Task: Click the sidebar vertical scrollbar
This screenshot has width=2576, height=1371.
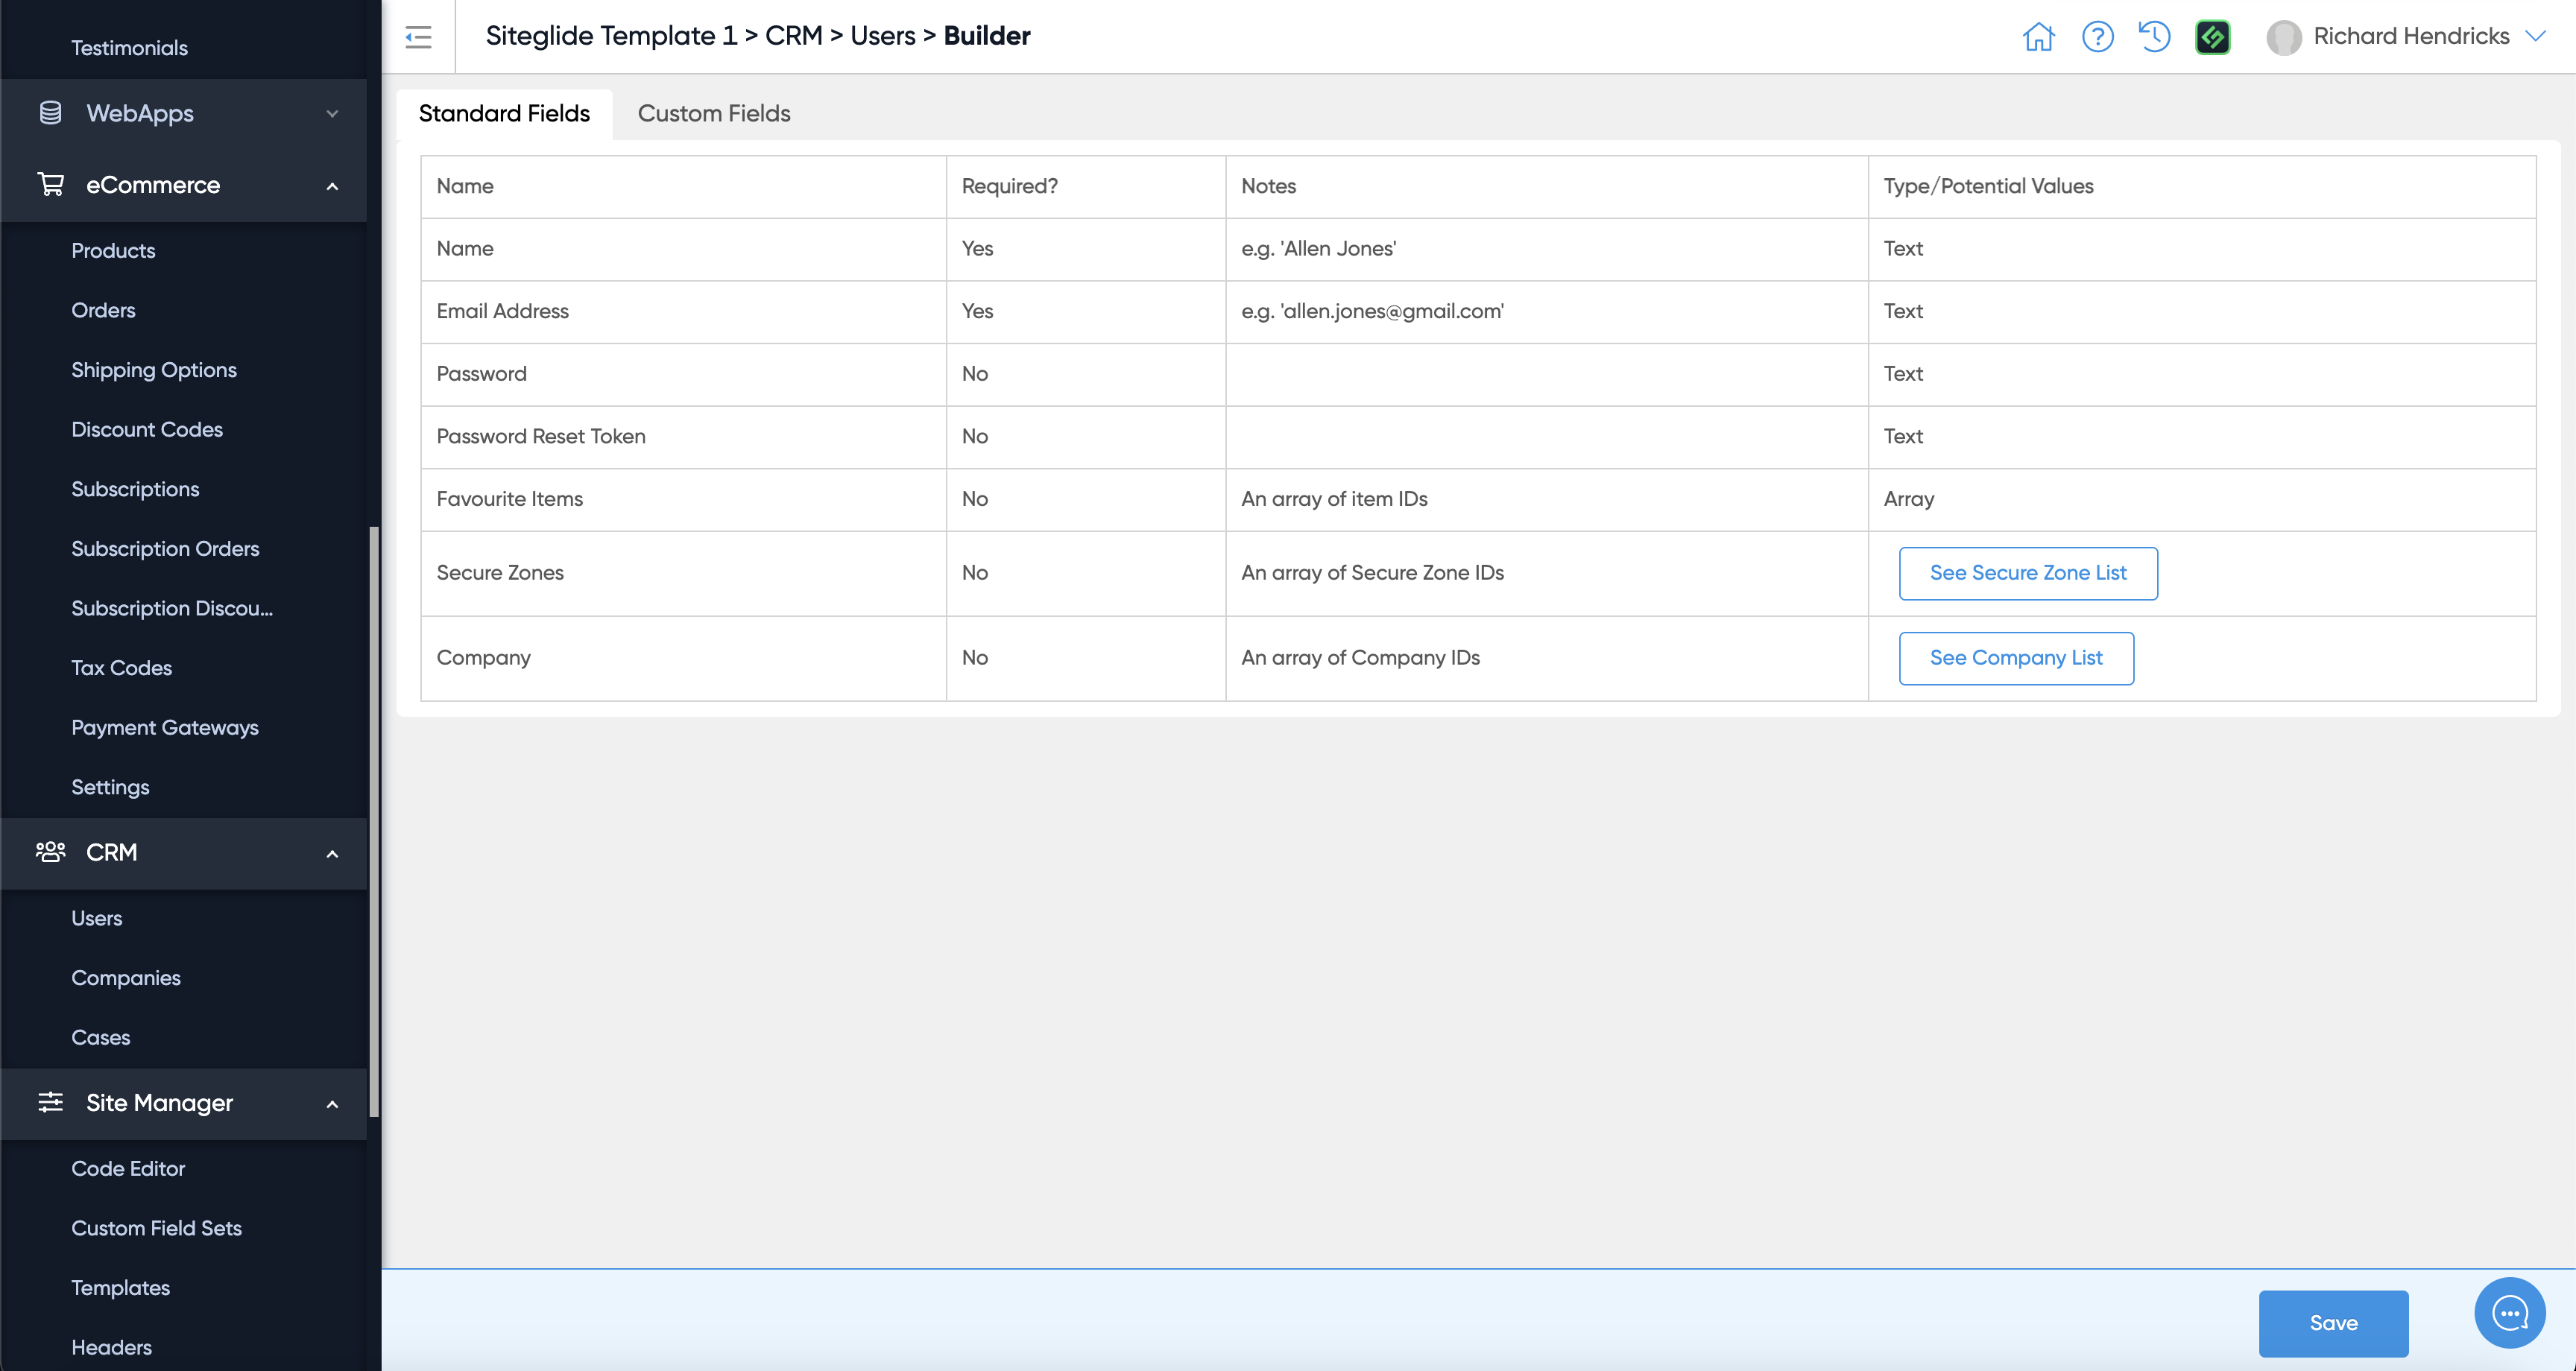Action: (x=374, y=820)
